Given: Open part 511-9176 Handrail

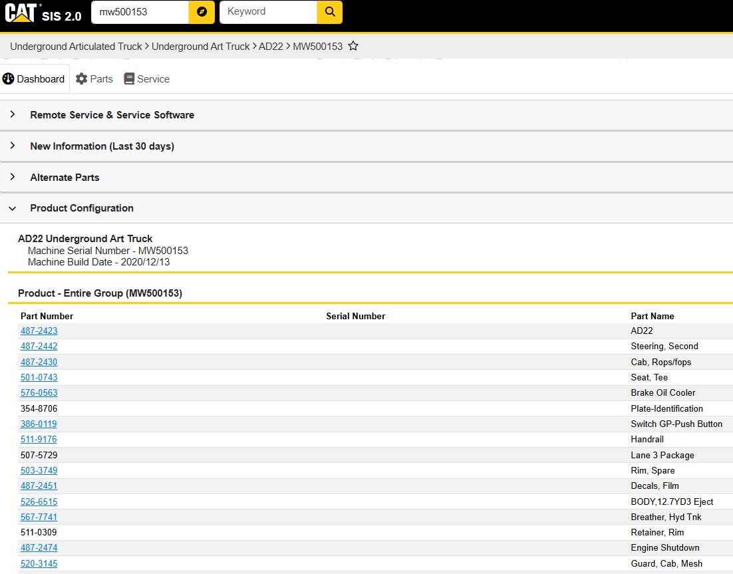Looking at the screenshot, I should tap(39, 440).
